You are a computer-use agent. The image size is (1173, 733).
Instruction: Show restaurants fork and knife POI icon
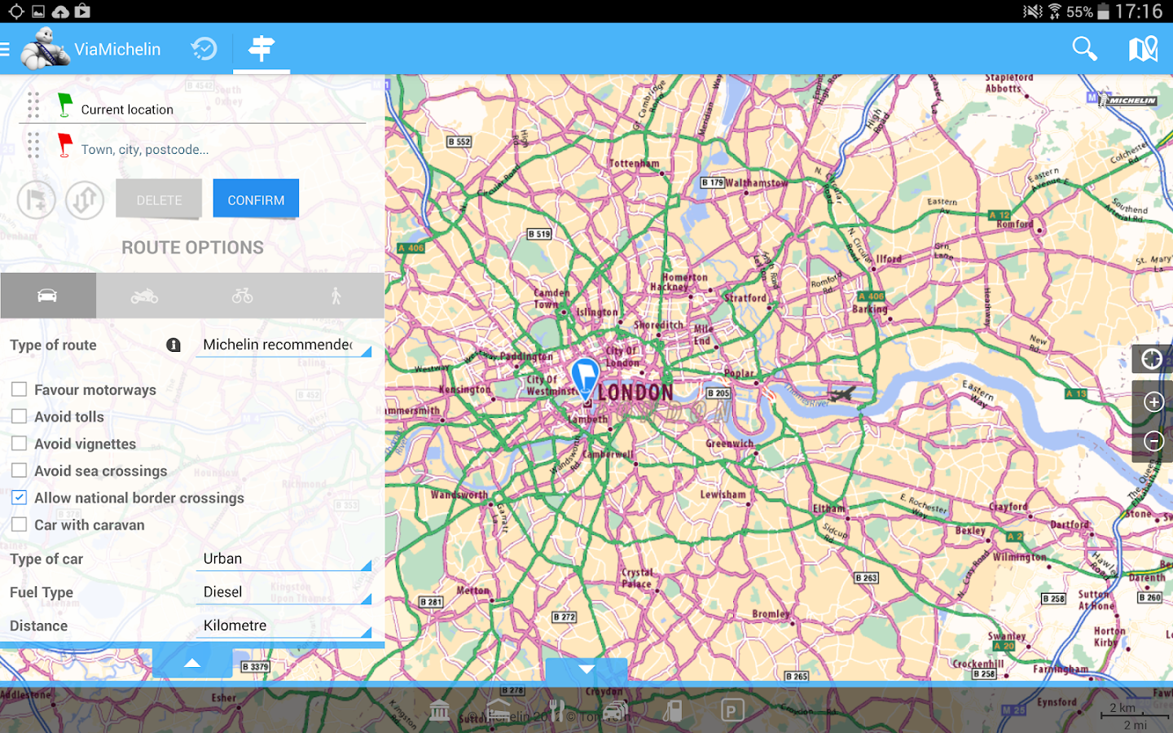pyautogui.click(x=557, y=711)
